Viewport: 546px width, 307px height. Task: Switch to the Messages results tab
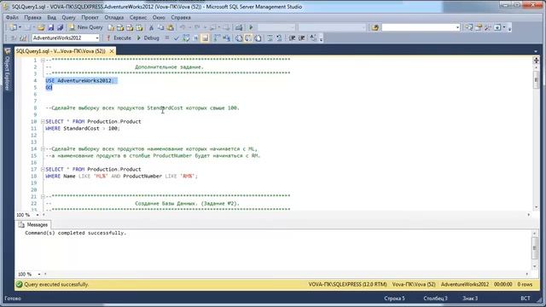(33, 225)
